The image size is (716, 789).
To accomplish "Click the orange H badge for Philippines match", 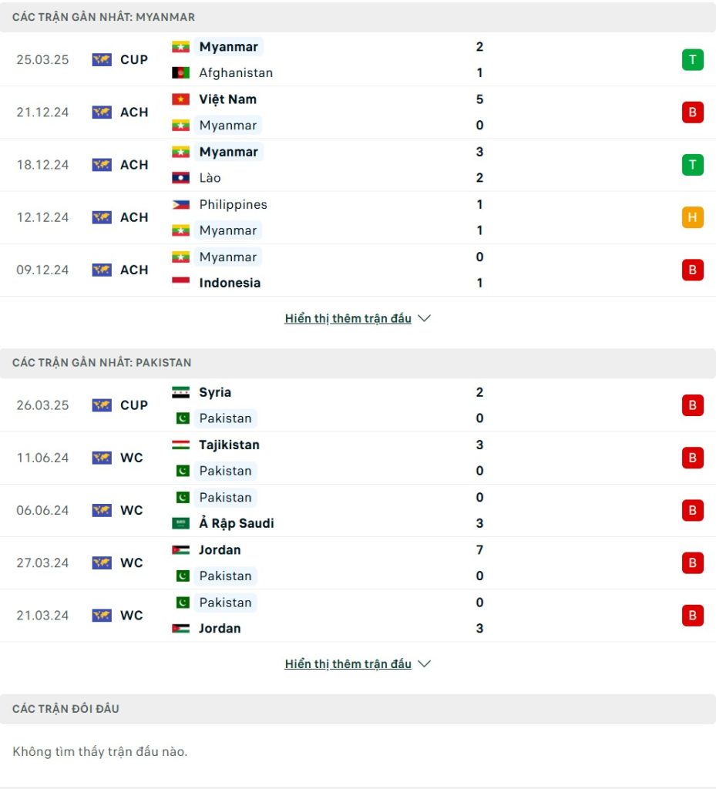I will coord(692,217).
